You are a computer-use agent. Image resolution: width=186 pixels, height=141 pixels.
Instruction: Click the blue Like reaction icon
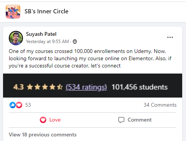point(13,105)
